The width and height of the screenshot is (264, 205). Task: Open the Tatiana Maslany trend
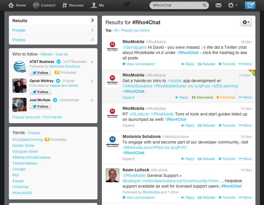(25, 163)
